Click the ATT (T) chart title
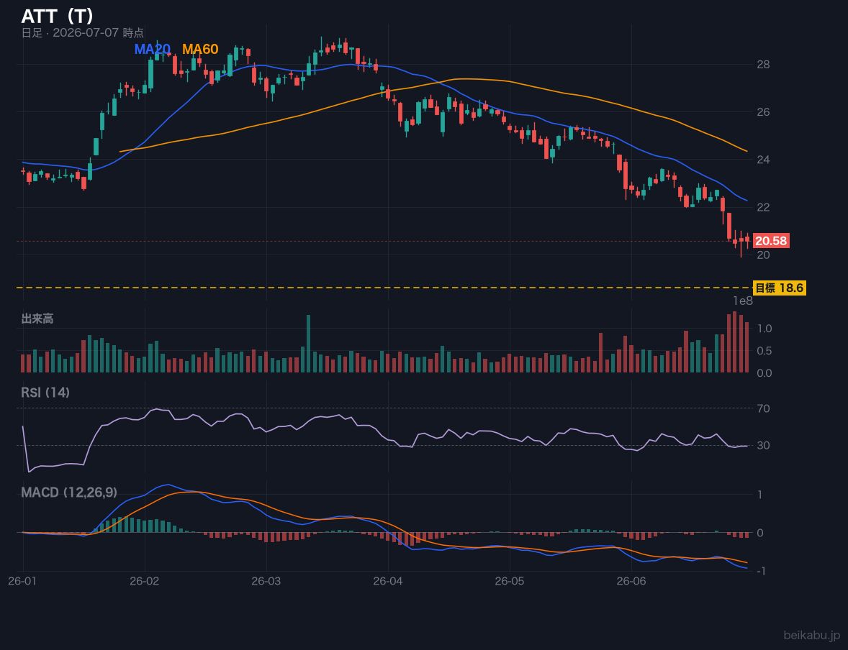The image size is (848, 650). coord(58,17)
